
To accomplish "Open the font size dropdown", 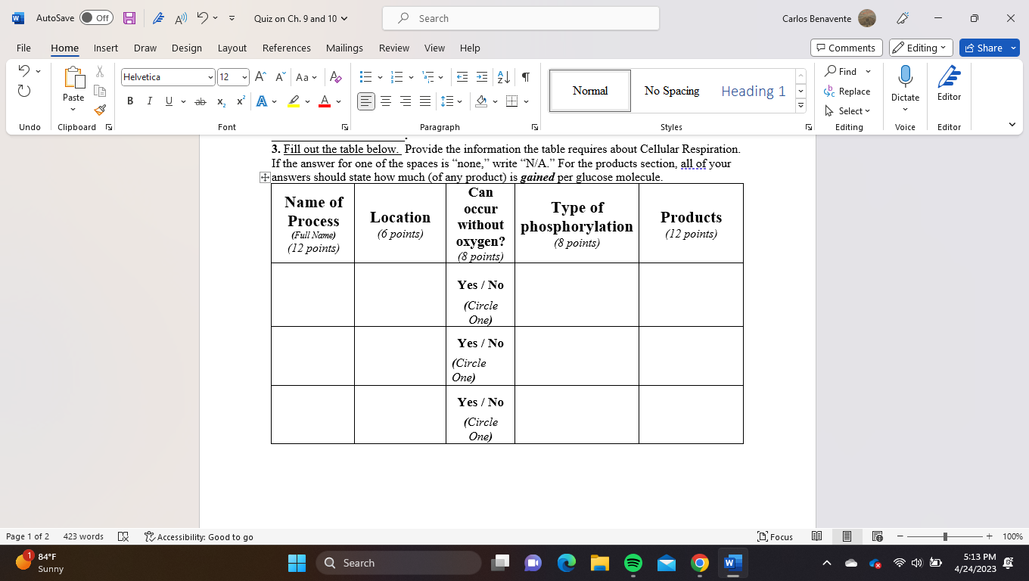I will click(244, 77).
